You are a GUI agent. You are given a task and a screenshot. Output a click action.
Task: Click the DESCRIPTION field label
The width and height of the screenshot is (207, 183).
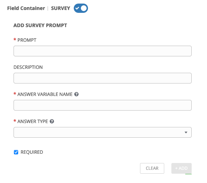pos(28,67)
